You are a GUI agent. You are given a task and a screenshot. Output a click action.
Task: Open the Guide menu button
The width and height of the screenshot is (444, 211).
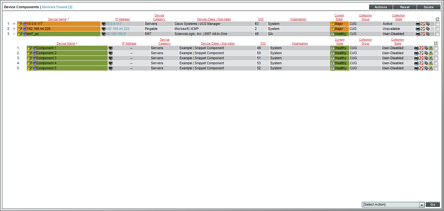click(429, 7)
